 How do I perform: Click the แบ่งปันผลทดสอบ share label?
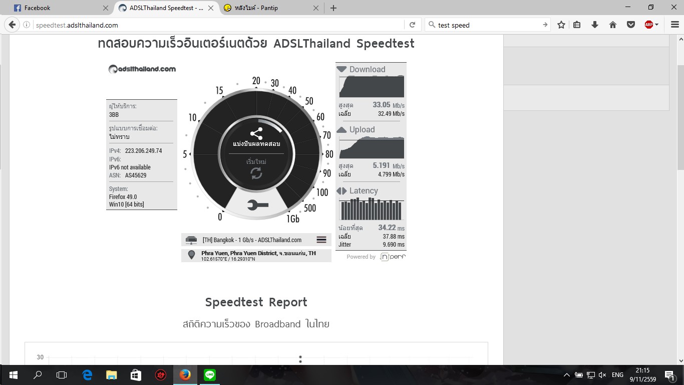[256, 144]
